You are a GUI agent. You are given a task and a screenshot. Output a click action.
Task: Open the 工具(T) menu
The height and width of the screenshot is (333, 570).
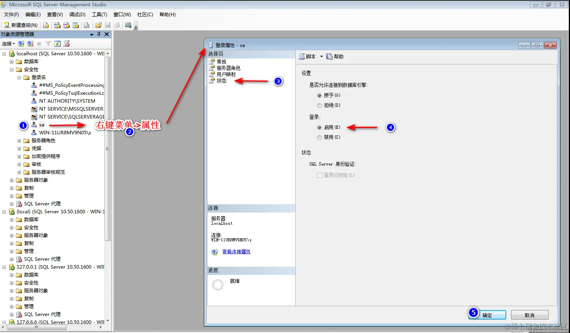coord(99,14)
